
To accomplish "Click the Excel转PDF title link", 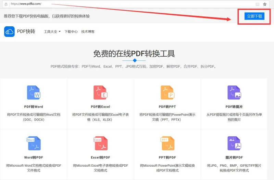I will point(100,157).
